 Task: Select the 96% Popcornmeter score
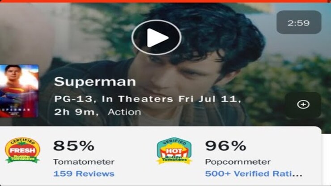tap(225, 146)
